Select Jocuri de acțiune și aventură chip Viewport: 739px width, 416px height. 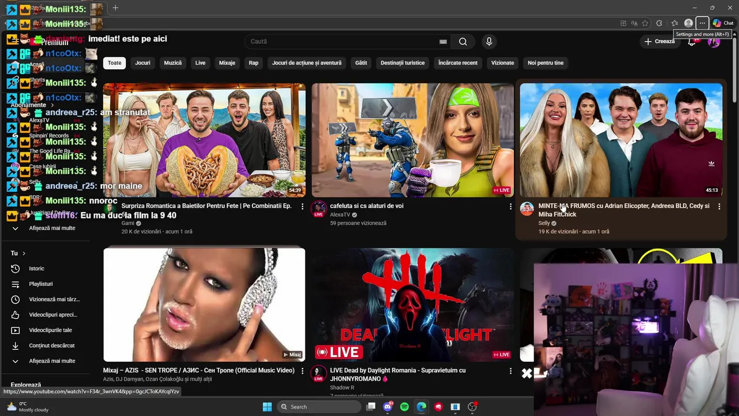[x=307, y=63]
